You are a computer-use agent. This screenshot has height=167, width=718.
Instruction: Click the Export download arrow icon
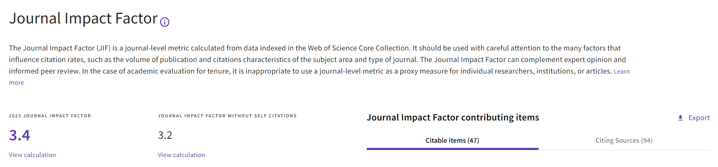(x=680, y=118)
